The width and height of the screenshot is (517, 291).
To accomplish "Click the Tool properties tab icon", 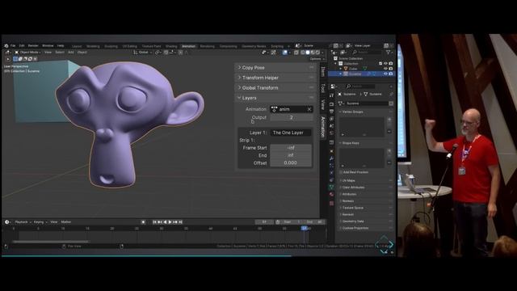I will click(331, 95).
